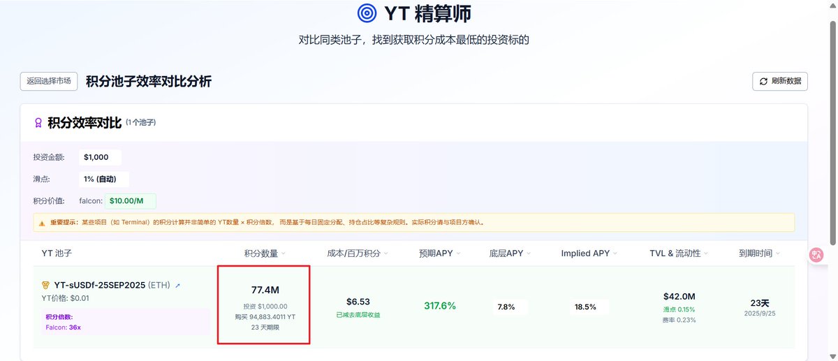Click the 7.8% underlying APY value
838x361 pixels.
(509, 307)
